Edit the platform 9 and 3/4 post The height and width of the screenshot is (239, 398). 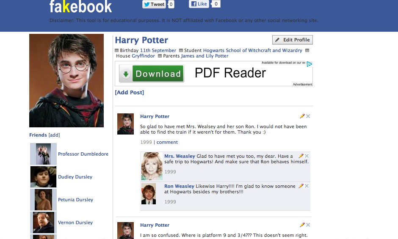(x=302, y=225)
